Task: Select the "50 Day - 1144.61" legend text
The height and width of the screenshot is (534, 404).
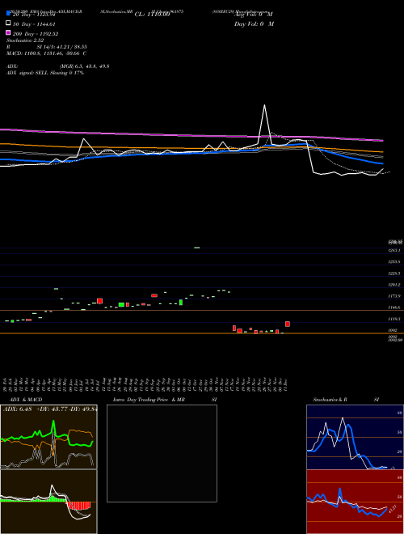Action: 34,24
